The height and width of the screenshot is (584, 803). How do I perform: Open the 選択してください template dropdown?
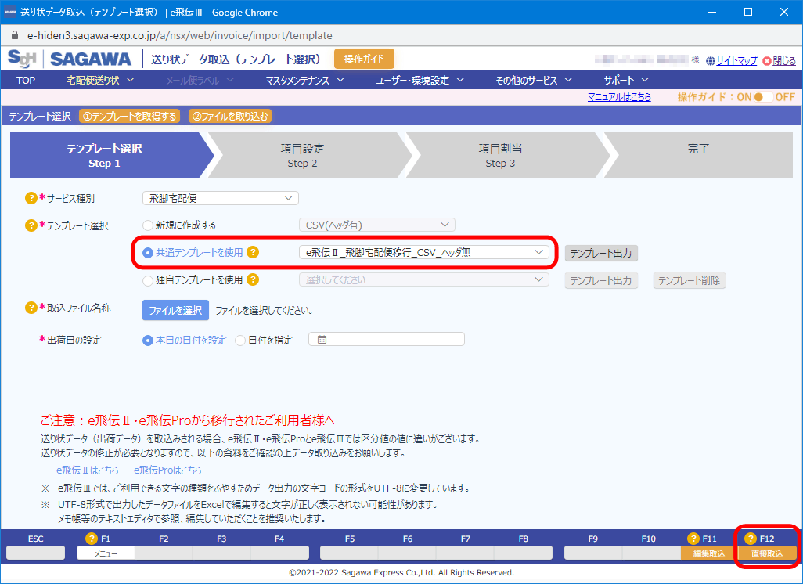pyautogui.click(x=424, y=279)
